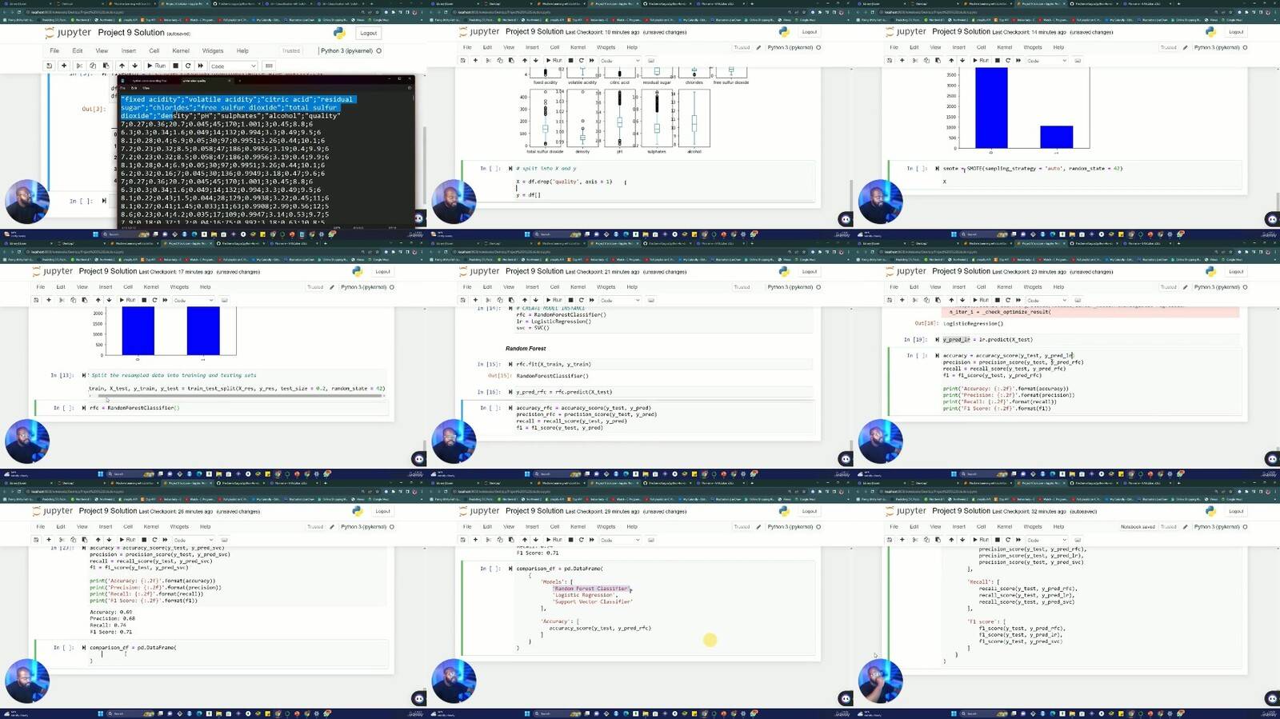Open command palette keyboard icon in 23-minutes-ago checkpoint notebook
The image size is (1280, 719).
point(1078,300)
